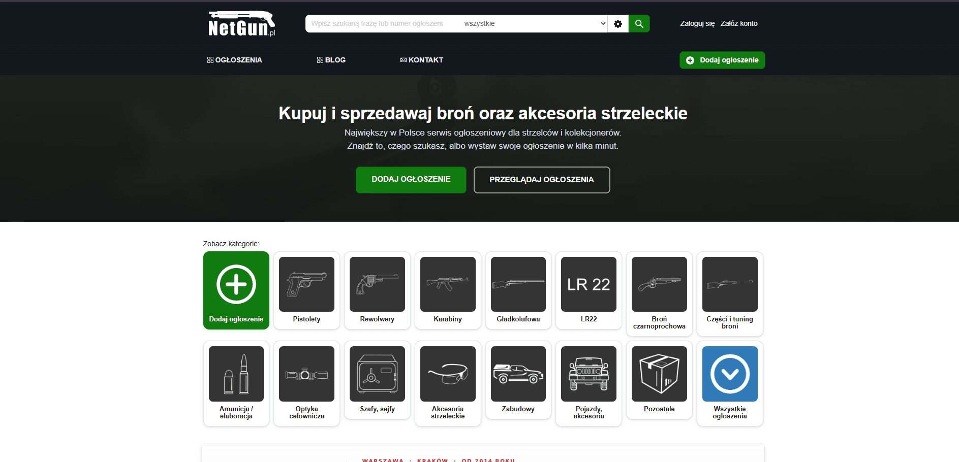Click the Szafy, sejfy category label

click(377, 409)
